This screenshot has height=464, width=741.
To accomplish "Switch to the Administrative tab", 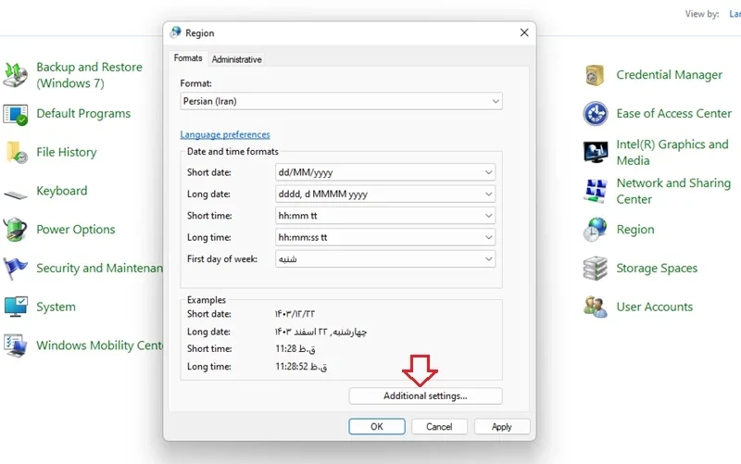I will [237, 59].
